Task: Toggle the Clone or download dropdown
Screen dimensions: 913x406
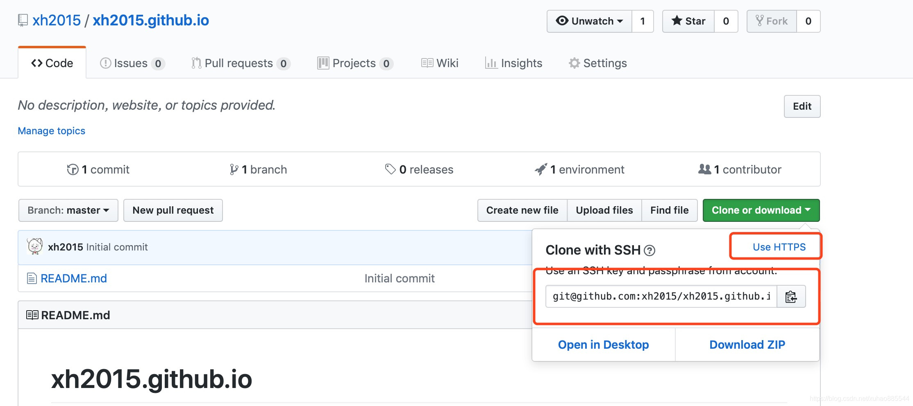Action: click(x=761, y=210)
